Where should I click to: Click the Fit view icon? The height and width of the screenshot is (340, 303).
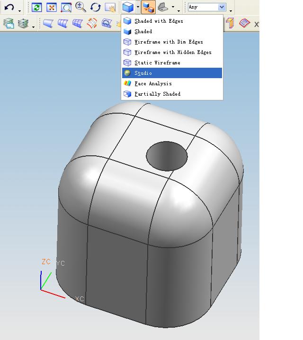[x=52, y=8]
